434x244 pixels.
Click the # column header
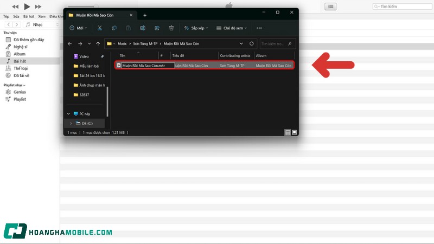click(161, 56)
